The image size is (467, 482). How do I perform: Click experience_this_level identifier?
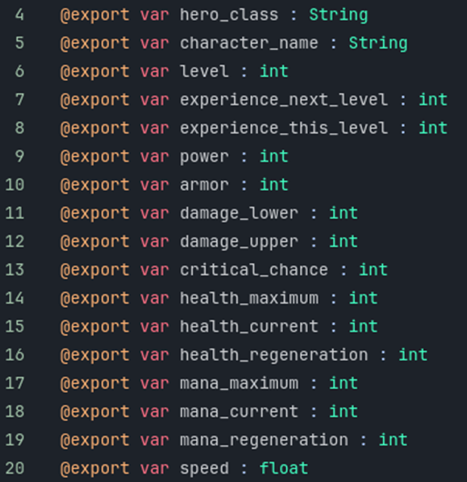284,128
